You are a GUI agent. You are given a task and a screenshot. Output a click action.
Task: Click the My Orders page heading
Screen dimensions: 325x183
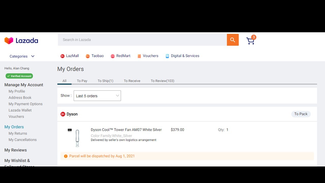71,69
